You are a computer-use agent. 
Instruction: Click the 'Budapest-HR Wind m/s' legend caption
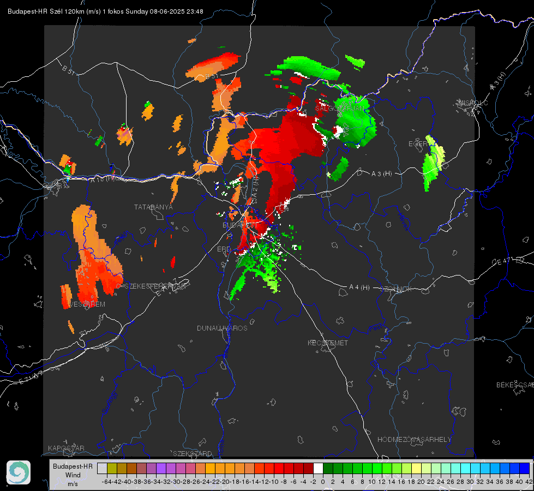click(73, 475)
